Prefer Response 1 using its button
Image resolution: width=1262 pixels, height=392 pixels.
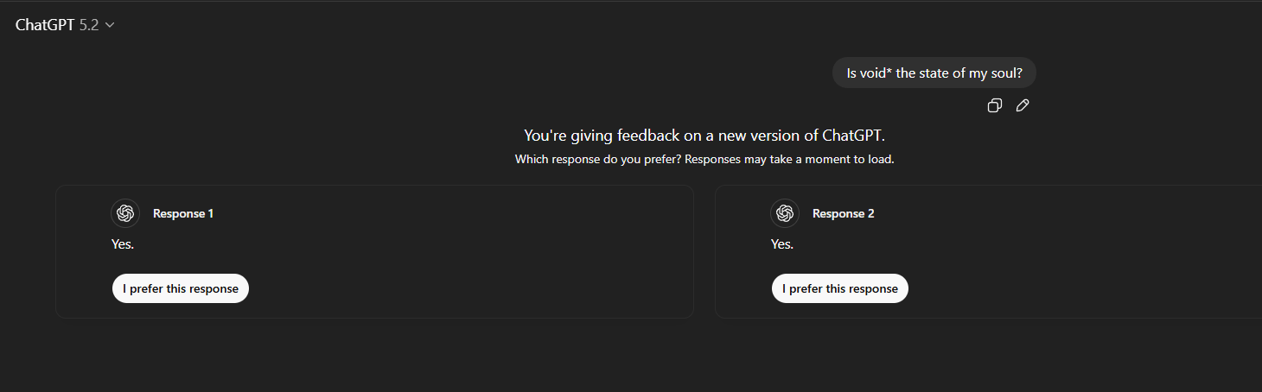point(181,288)
